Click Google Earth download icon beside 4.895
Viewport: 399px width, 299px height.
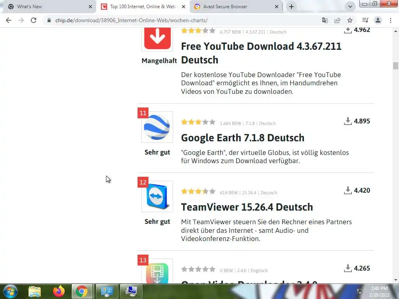pos(348,121)
